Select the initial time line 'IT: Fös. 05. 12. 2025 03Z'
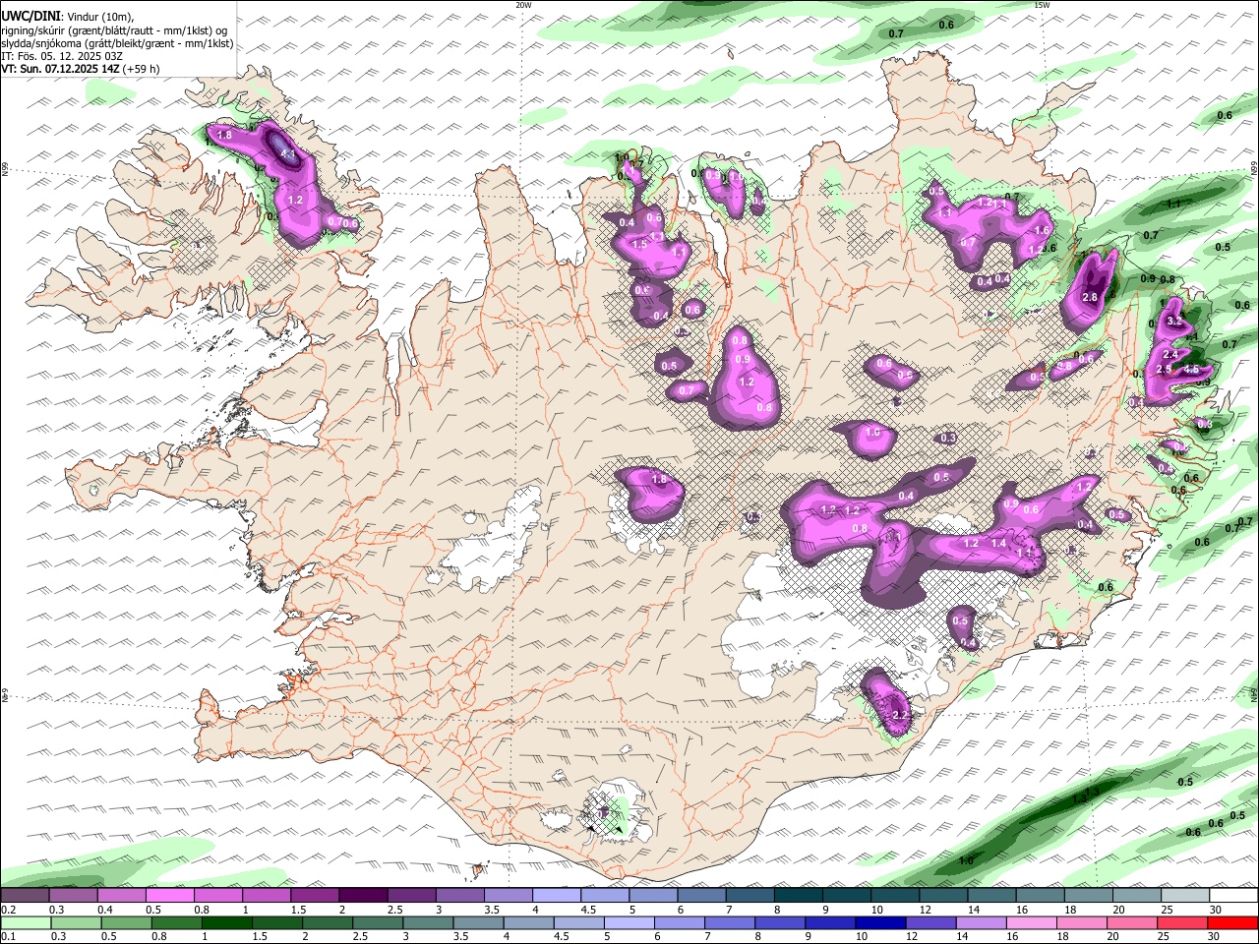Viewport: 1259px width, 944px height. [62, 56]
